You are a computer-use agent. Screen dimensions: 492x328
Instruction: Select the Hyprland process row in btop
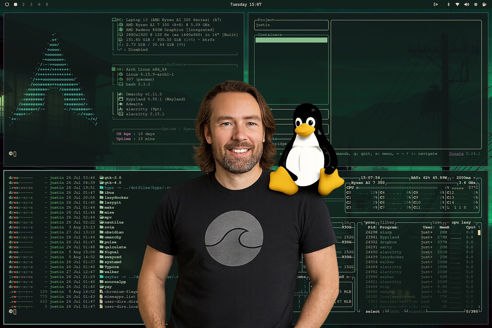(x=389, y=237)
